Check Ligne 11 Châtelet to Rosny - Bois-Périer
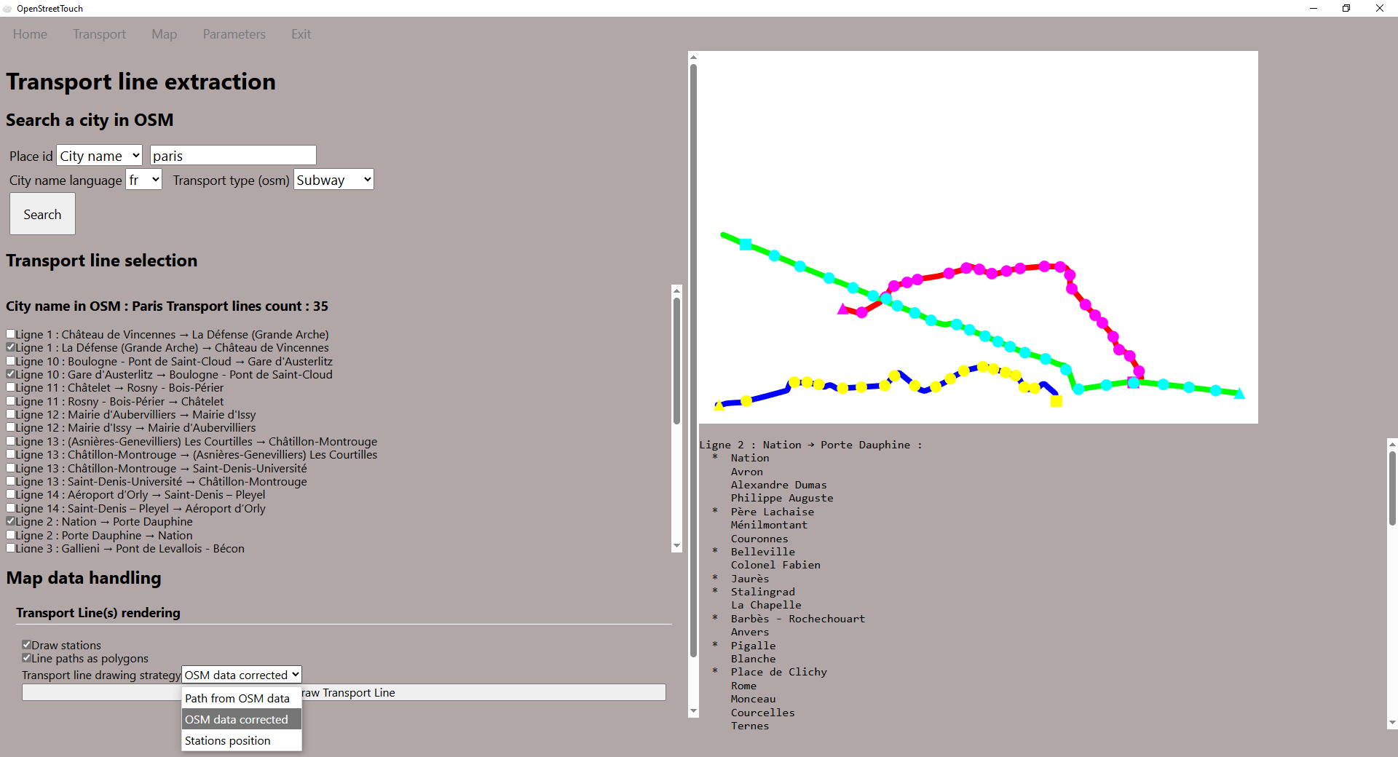 [x=11, y=387]
